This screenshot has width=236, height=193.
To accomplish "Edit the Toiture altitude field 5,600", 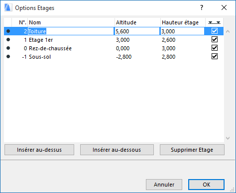I will click(x=137, y=31).
